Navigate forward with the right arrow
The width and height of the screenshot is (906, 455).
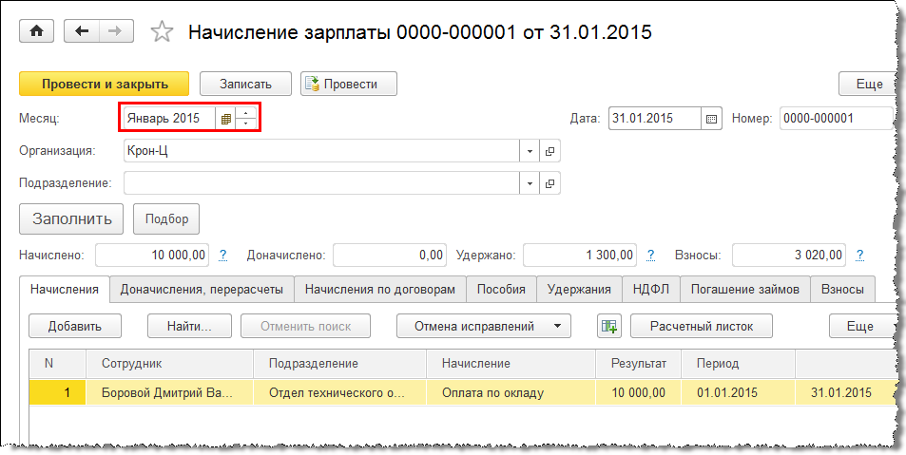116,31
